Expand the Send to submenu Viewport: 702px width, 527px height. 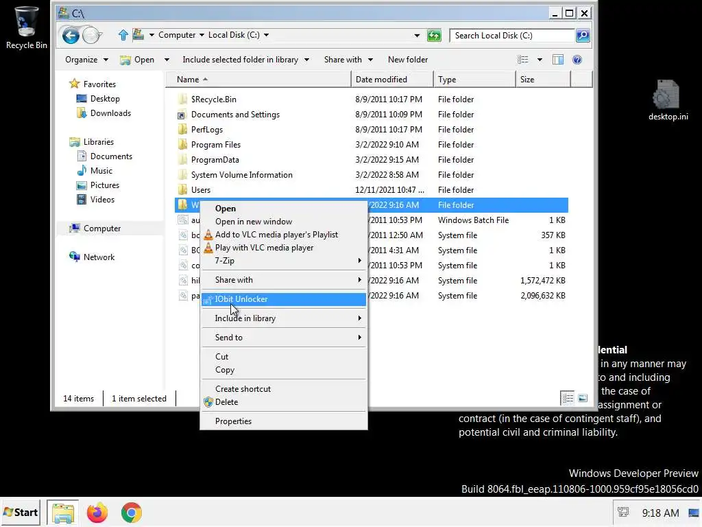click(x=284, y=338)
